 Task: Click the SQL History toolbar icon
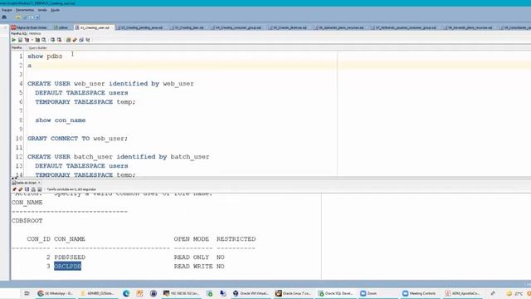click(x=81, y=40)
